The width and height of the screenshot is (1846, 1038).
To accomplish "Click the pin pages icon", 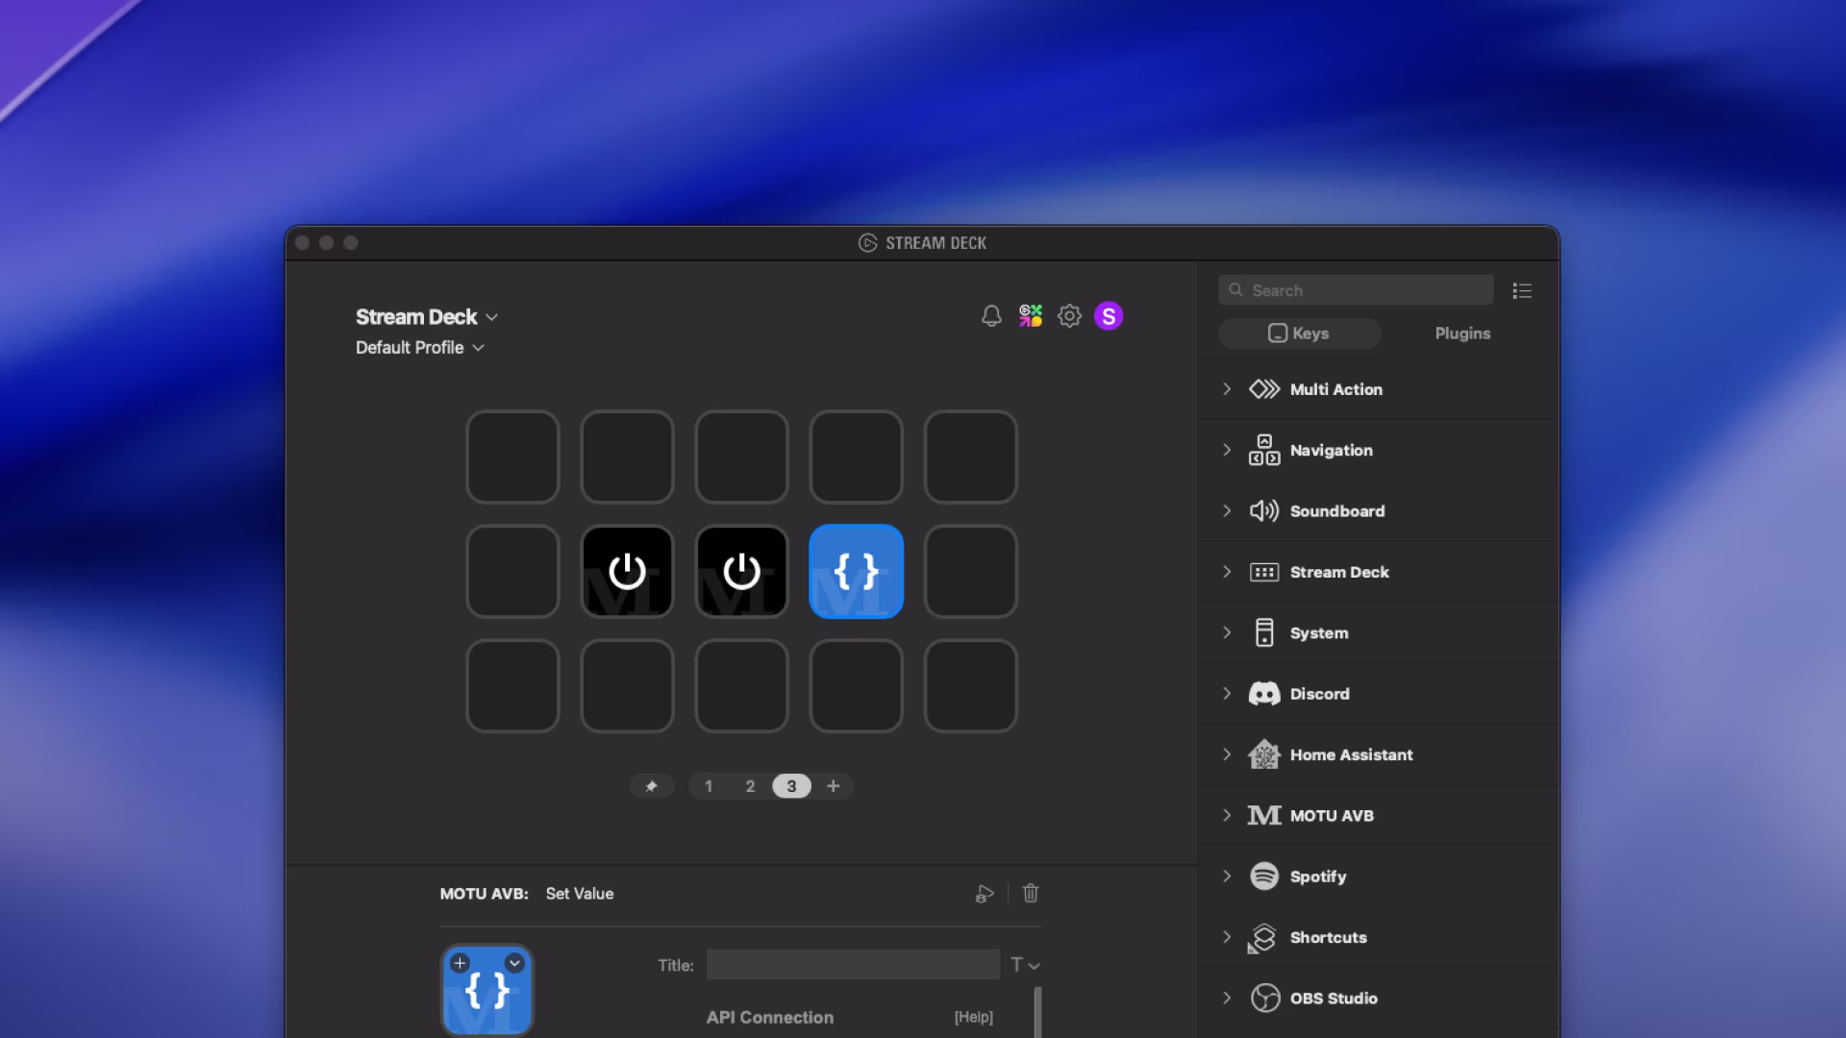I will click(651, 786).
